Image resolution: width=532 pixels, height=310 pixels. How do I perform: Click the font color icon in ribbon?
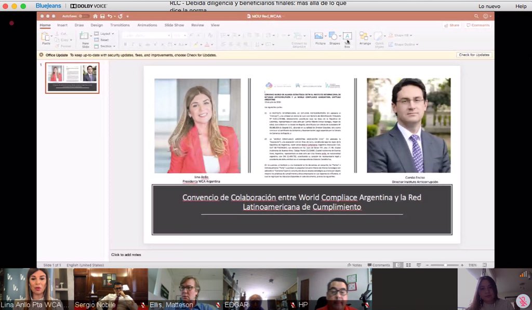tap(207, 45)
